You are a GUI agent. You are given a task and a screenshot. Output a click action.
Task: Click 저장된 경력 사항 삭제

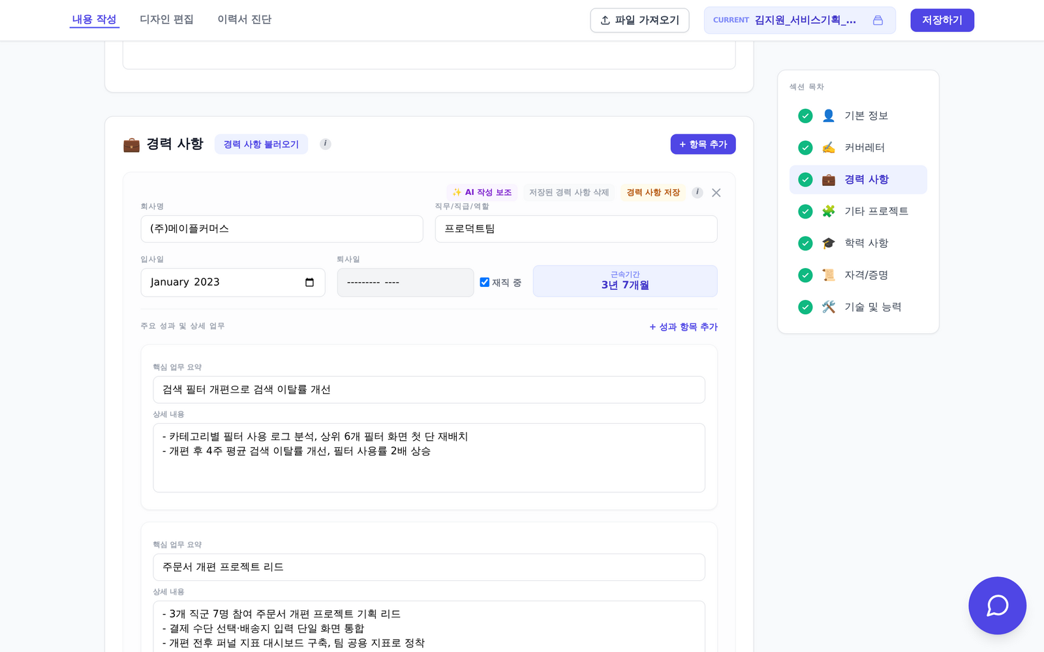[569, 192]
